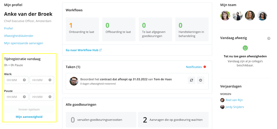This screenshot has width=277, height=129.
Task: Go to Workflow Hub via external link
Action: [x=83, y=50]
